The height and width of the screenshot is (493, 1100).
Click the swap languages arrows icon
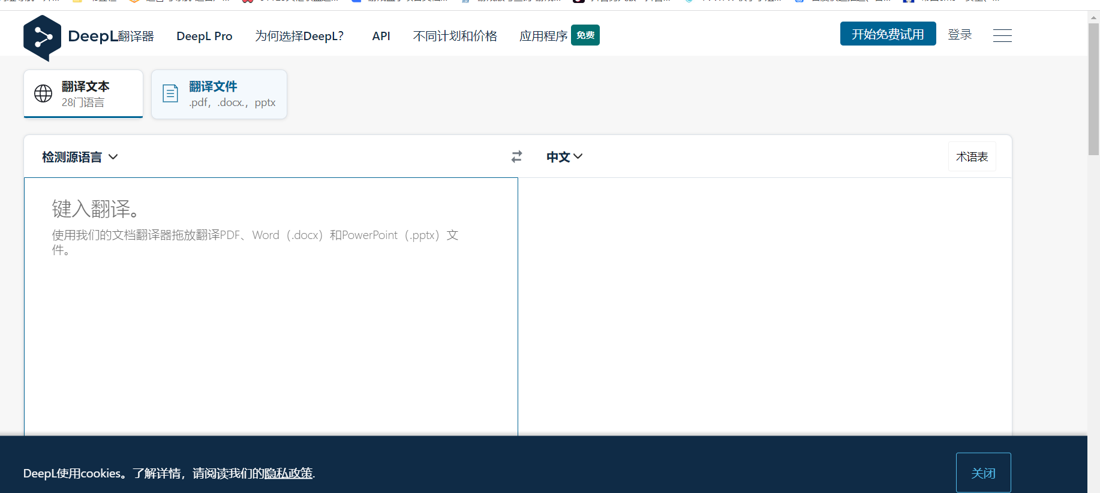pyautogui.click(x=516, y=156)
